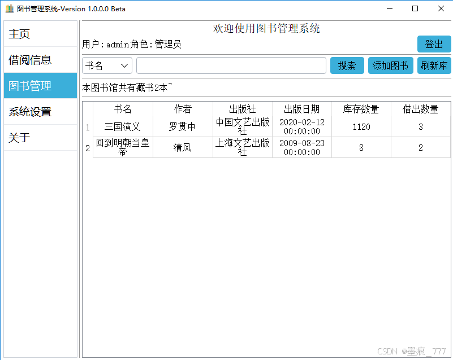
Task: Click the 借出数量 column header
Action: (x=421, y=109)
